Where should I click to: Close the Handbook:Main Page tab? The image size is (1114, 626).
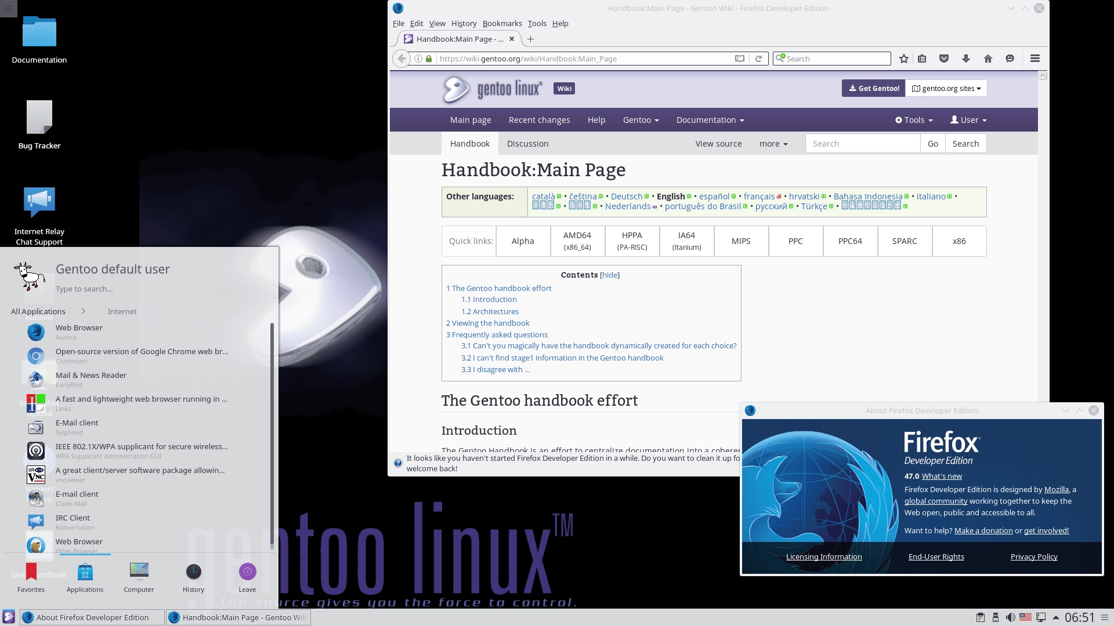pyautogui.click(x=511, y=39)
